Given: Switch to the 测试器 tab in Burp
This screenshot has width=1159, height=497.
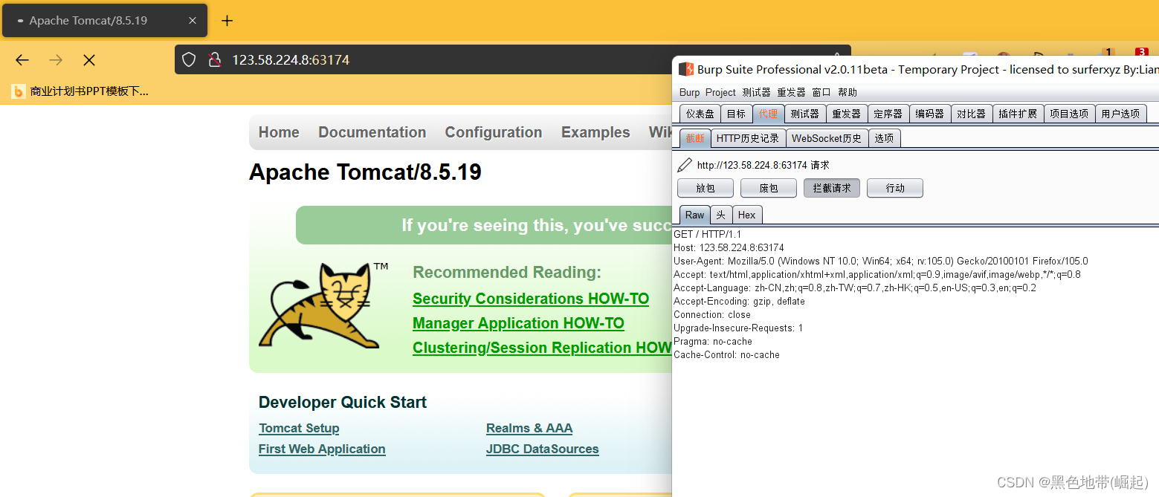Looking at the screenshot, I should pos(804,113).
